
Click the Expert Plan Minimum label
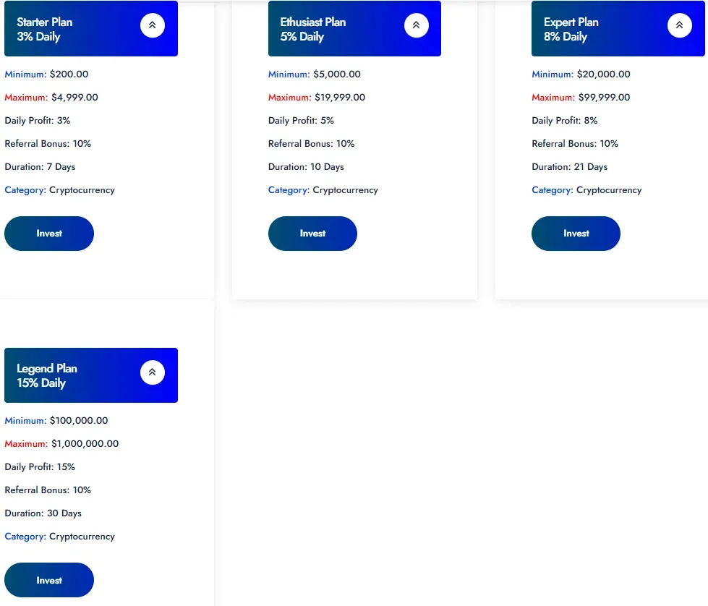coord(553,74)
